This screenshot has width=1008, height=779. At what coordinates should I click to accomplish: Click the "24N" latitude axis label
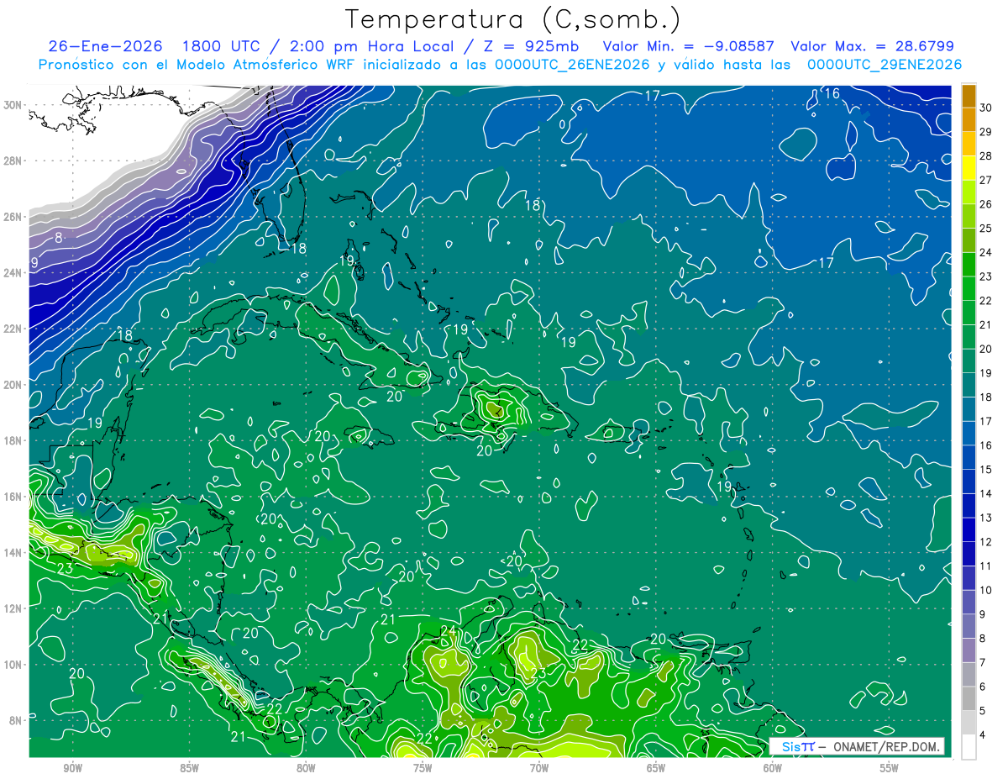(x=13, y=273)
